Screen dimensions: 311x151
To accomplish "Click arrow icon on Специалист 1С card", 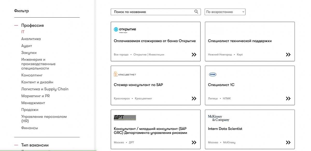I will click(288, 98).
